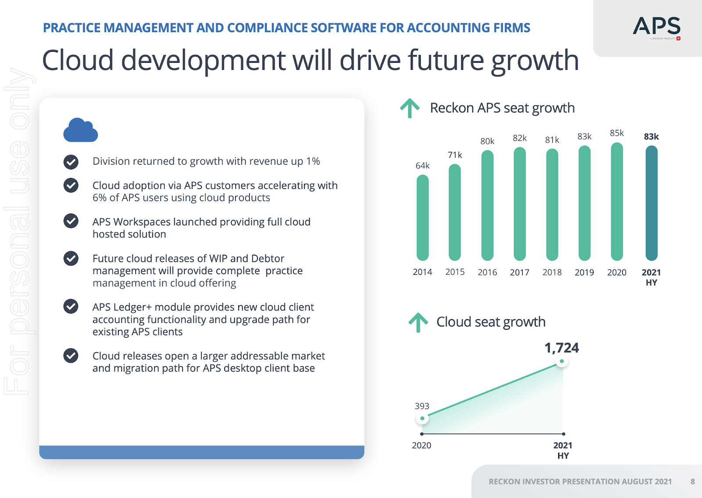This screenshot has height=498, width=702.
Task: Click the 'Reckon Investor Presentation August 2021' footer
Action: click(580, 482)
